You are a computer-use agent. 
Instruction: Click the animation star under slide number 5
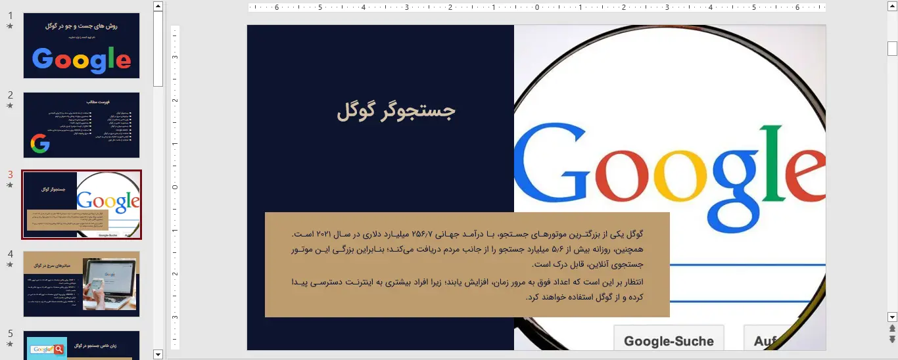[x=10, y=344]
